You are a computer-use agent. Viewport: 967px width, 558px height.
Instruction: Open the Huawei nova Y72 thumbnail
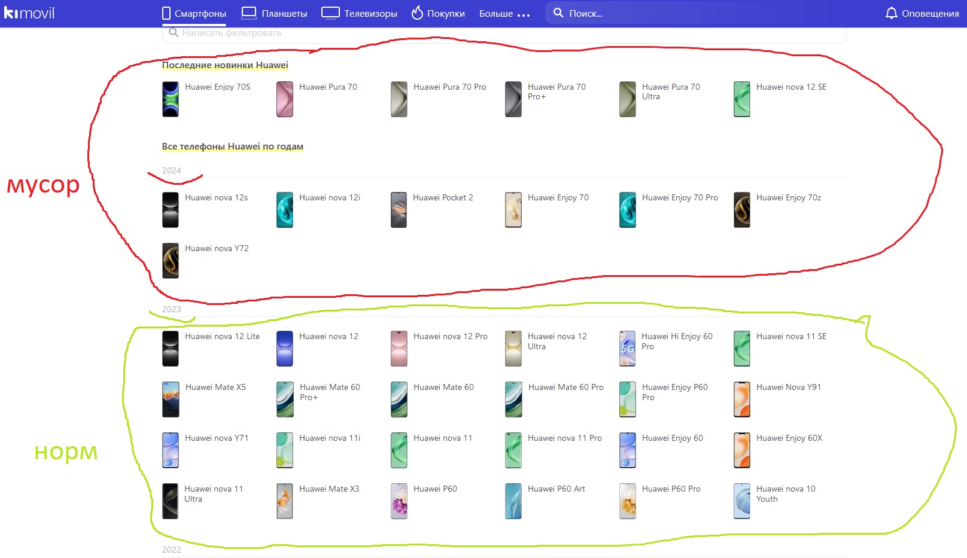coord(171,261)
